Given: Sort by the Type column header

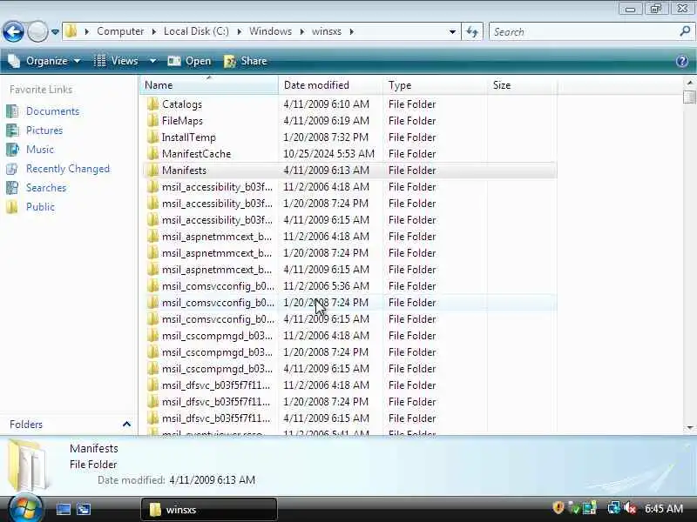Looking at the screenshot, I should point(435,84).
